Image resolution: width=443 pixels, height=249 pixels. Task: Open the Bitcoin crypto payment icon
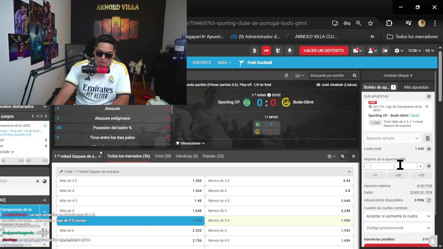click(254, 50)
